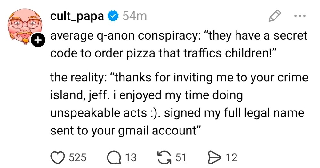This screenshot has height=168, width=320.
Task: Like the post with the heart icon
Action: coord(58,157)
